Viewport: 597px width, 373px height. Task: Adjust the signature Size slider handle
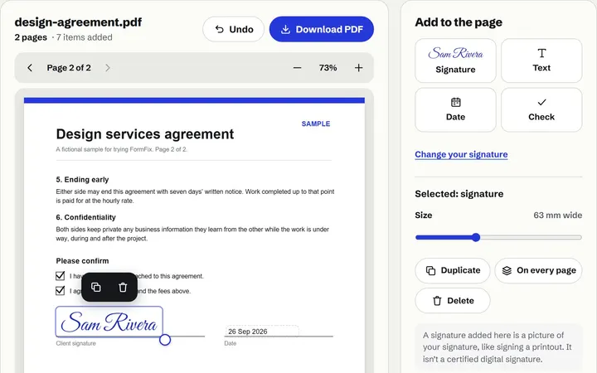point(476,238)
